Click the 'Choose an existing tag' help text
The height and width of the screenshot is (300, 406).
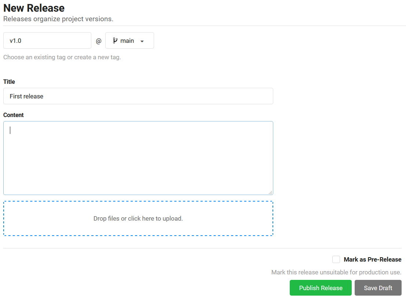(62, 57)
